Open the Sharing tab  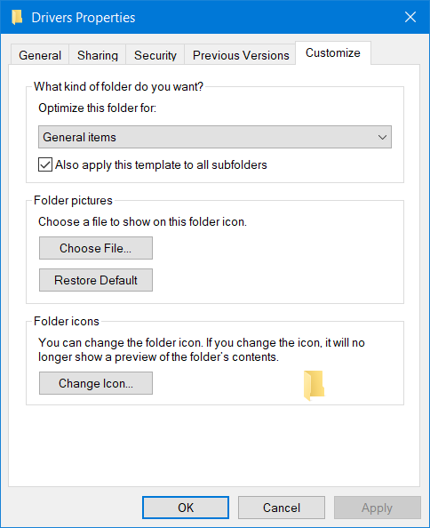point(98,55)
